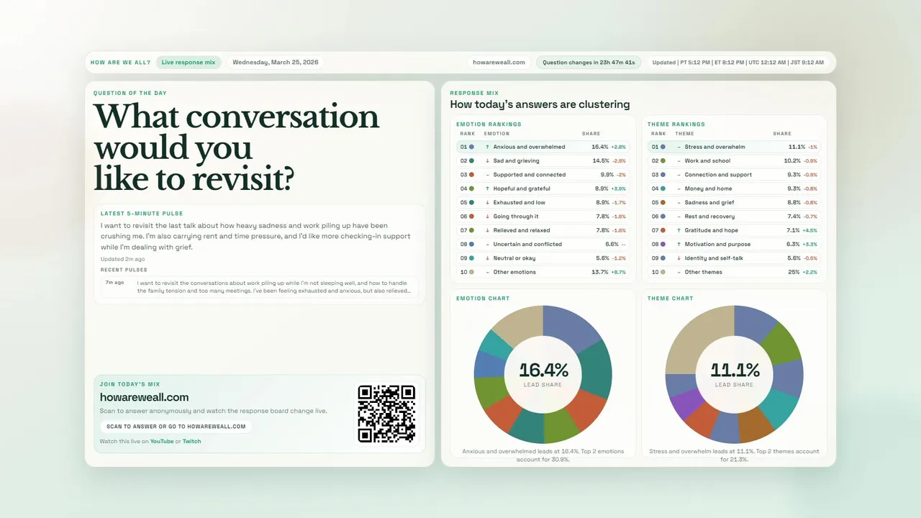Click the down arrow beside Relieved and relaxed

488,230
